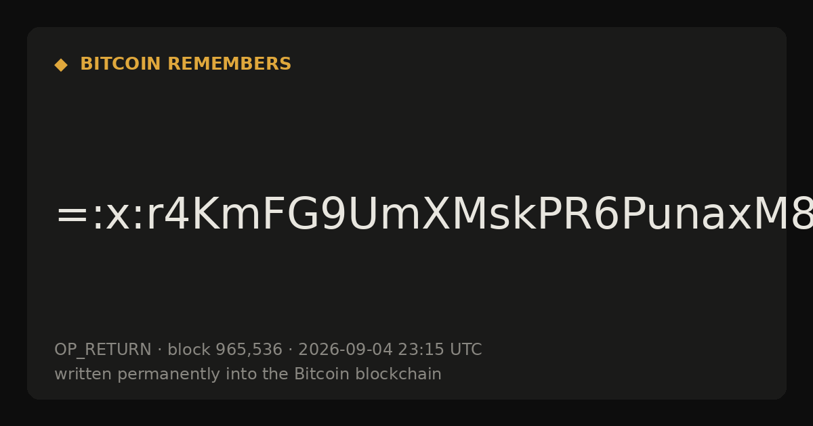Click the 'written permanently into the Bitcoin blockchain' line

coord(248,374)
